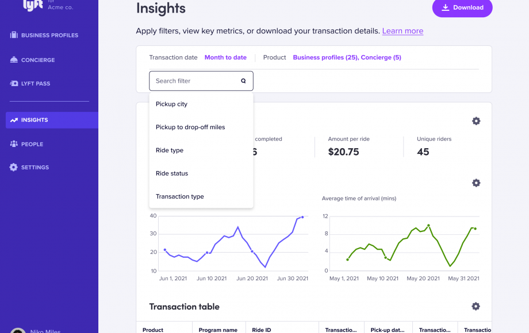Choose Ride type from filter list
Screen dimensions: 529x333
click(x=170, y=150)
